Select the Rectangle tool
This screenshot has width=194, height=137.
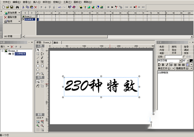coord(42,66)
